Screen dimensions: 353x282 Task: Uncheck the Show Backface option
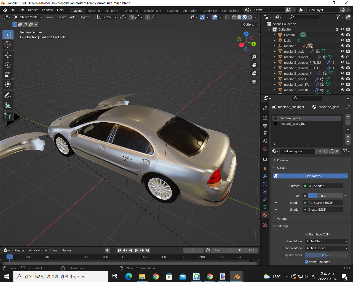[306, 262]
